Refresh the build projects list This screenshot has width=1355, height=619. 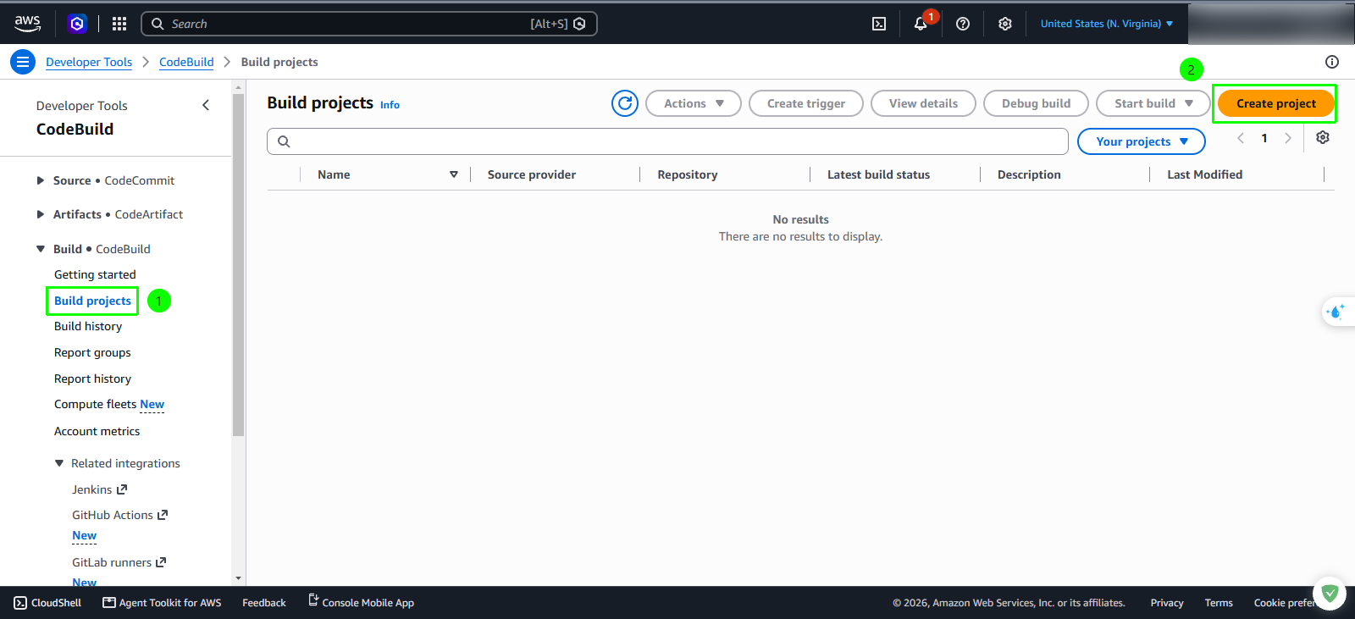coord(625,103)
